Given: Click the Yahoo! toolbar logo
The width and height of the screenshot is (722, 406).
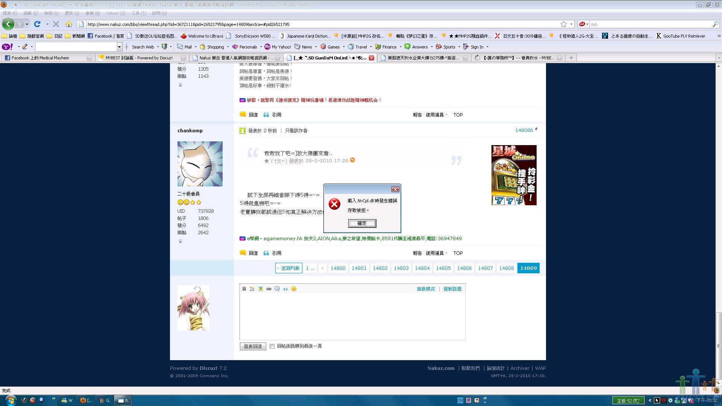Looking at the screenshot, I should 8,47.
